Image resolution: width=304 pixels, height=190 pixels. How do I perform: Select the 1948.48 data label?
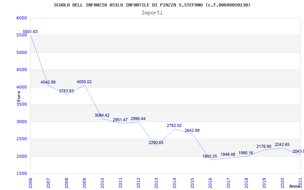coord(228,155)
